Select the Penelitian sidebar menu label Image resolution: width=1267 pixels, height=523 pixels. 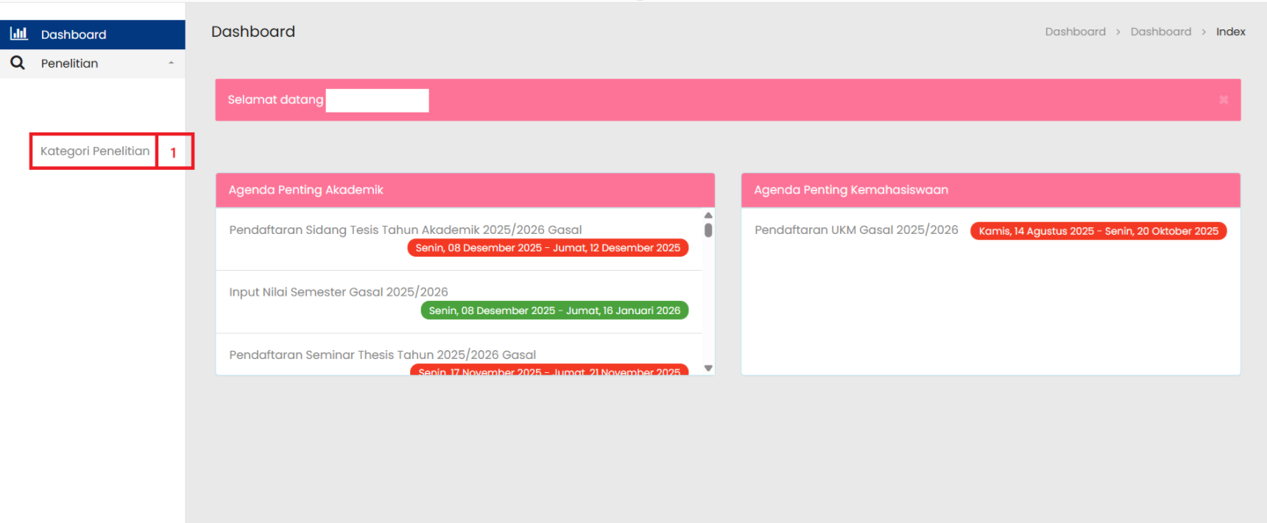click(69, 63)
